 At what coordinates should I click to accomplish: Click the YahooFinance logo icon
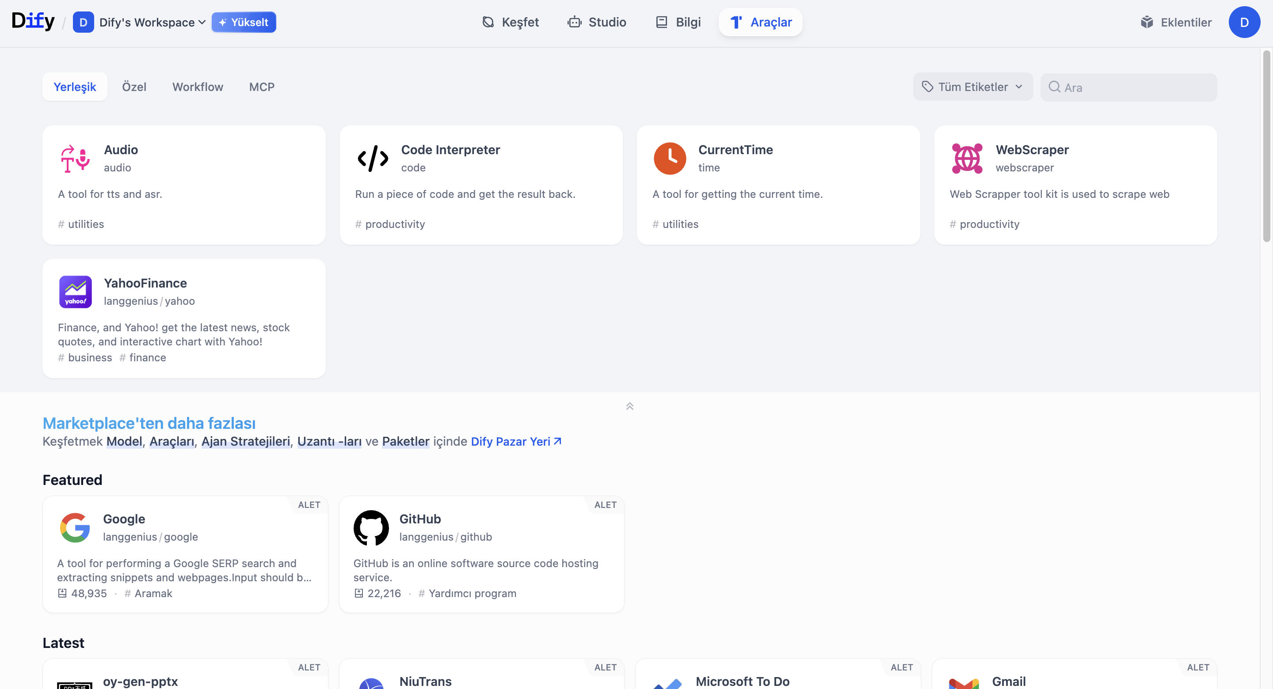75,292
